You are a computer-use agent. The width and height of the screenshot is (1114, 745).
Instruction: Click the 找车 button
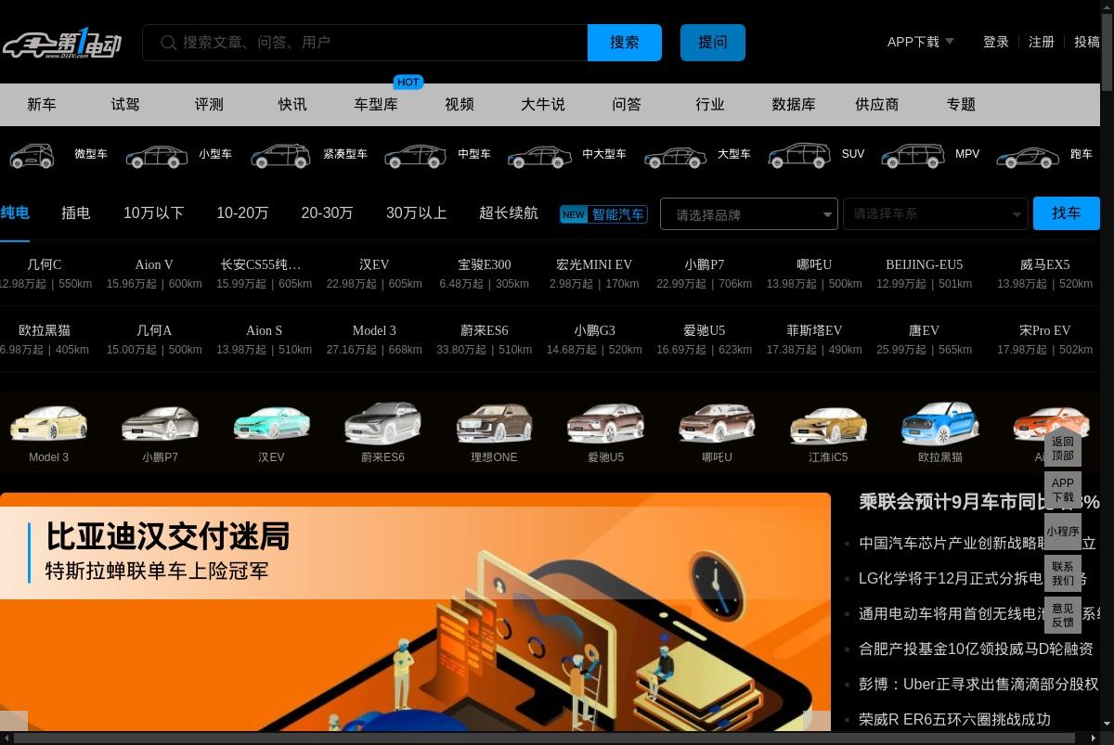[1067, 213]
